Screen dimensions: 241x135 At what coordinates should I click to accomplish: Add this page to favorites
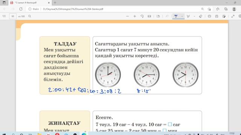(x=209, y=9)
